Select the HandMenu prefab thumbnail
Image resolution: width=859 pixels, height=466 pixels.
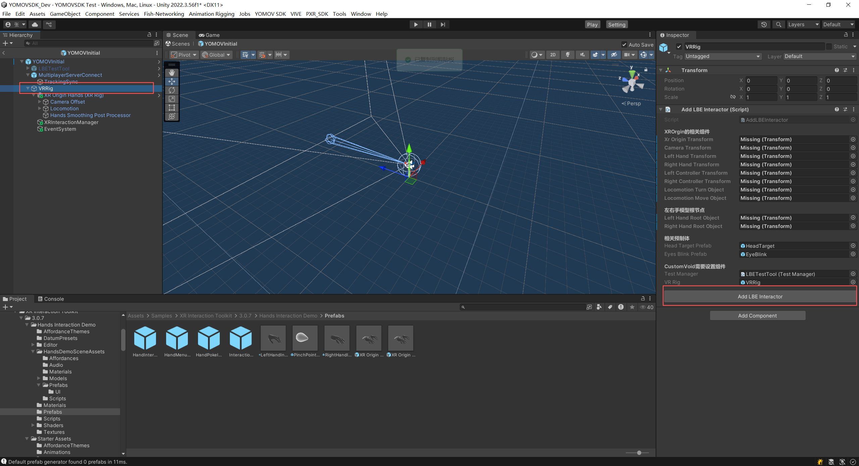(177, 338)
